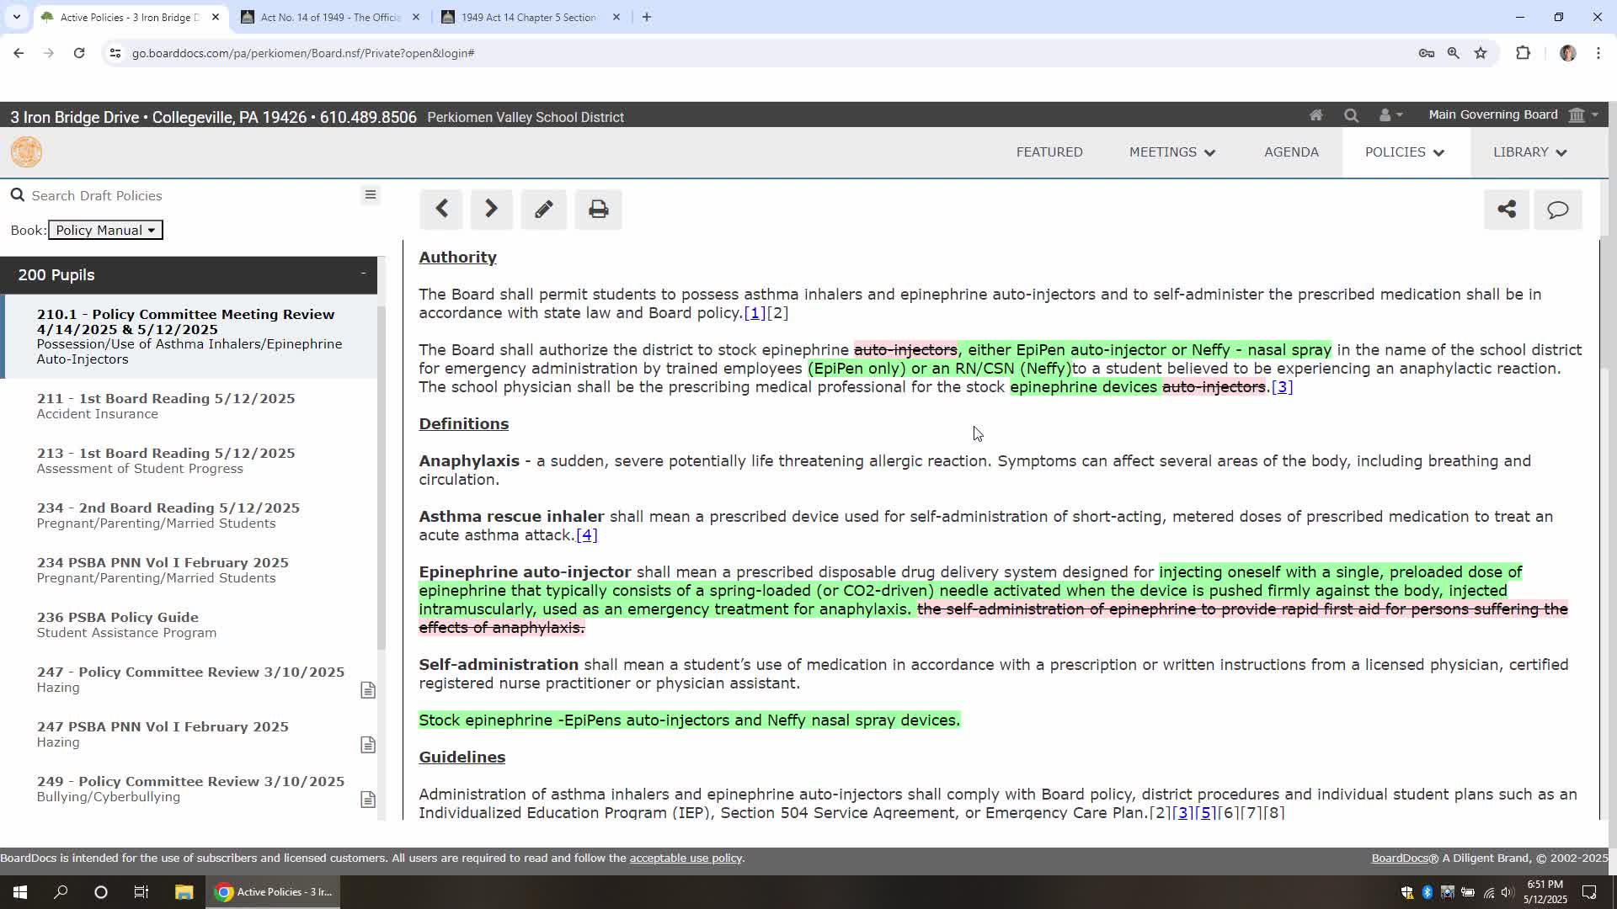Click the header search magnifier icon
This screenshot has height=909, width=1617.
[1351, 115]
